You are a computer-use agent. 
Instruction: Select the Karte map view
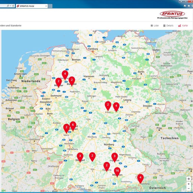(183, 26)
